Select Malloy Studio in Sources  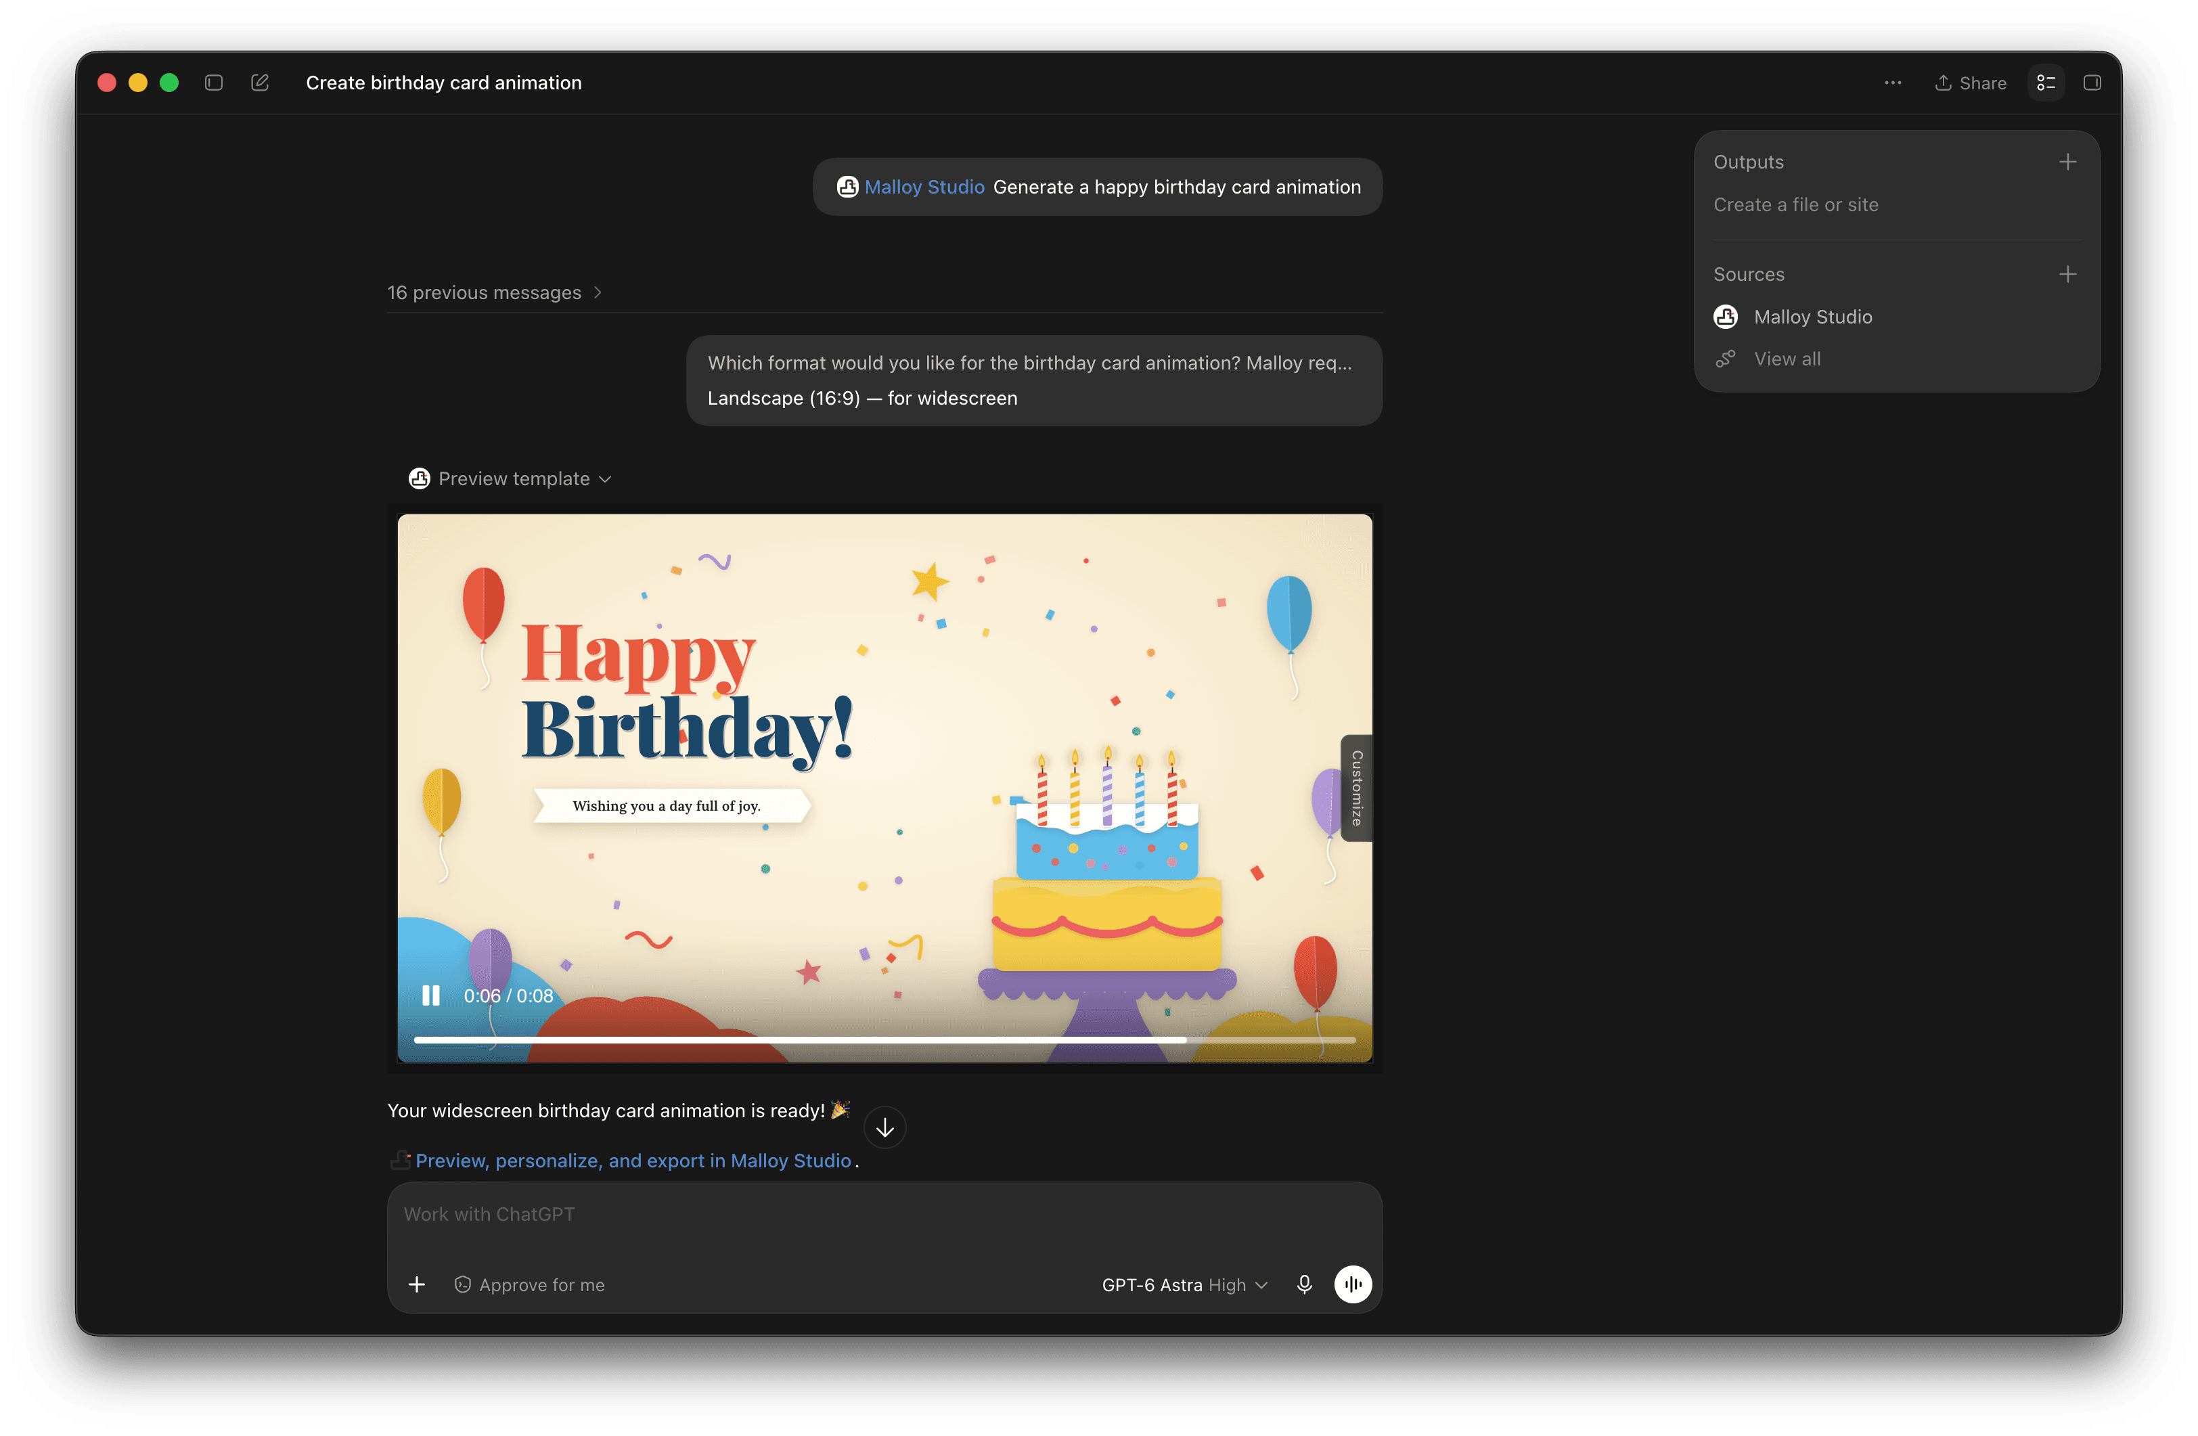[1793, 317]
